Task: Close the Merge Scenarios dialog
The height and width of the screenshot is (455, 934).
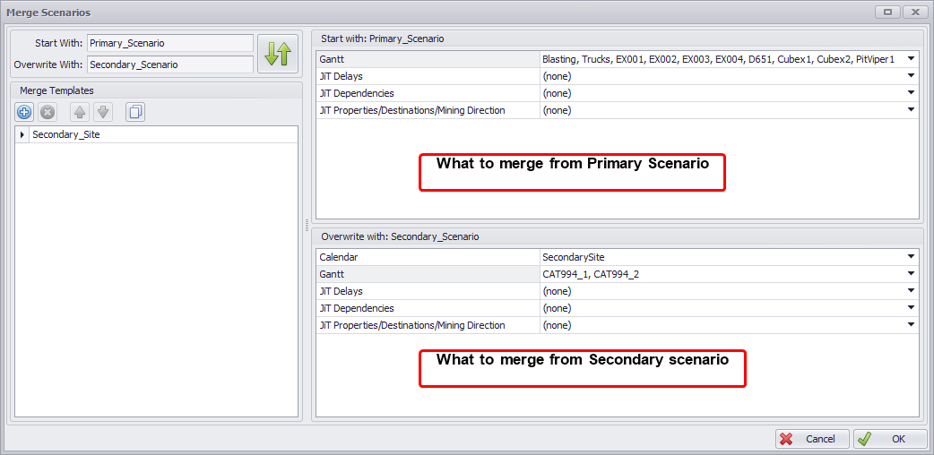Action: 914,12
